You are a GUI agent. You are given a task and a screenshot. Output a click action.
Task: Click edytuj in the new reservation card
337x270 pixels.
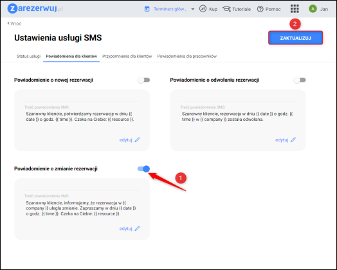click(125, 140)
